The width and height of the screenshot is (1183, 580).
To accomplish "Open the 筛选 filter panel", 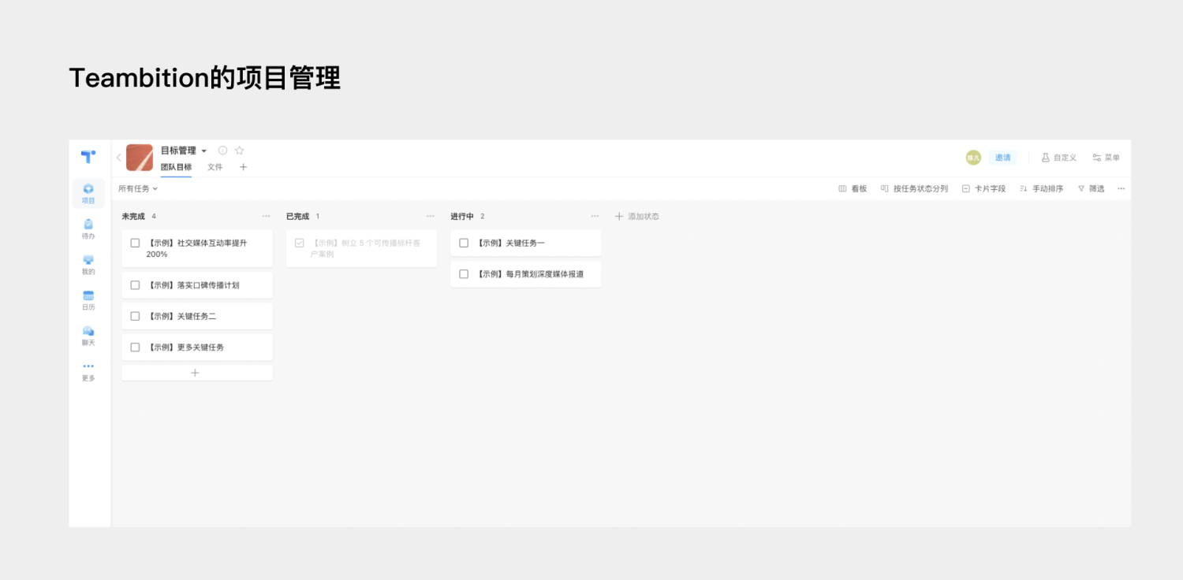I will click(x=1091, y=188).
